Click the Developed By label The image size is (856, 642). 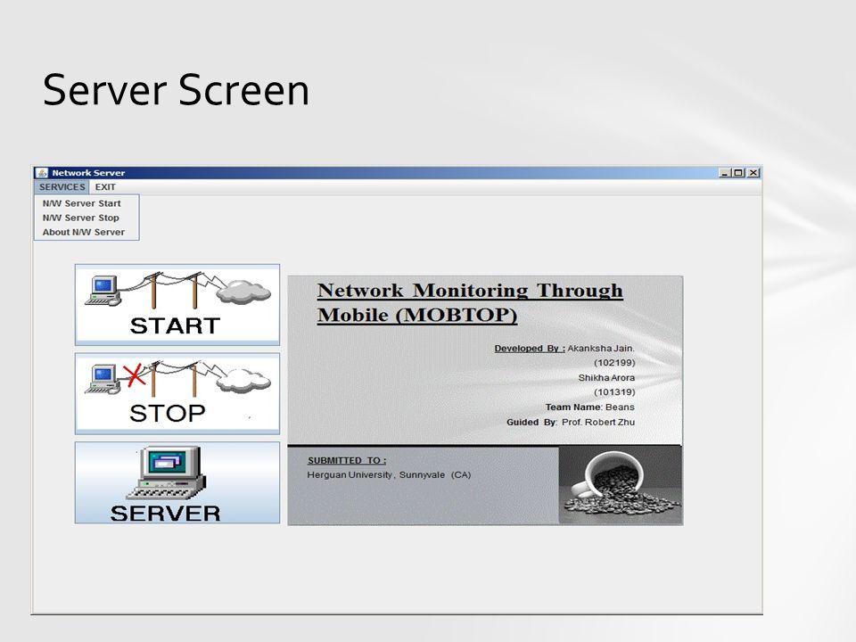tap(530, 349)
